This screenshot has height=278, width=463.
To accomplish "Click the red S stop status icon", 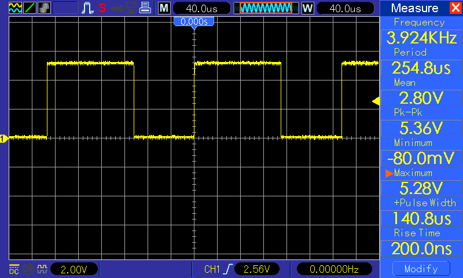I will click(x=102, y=8).
